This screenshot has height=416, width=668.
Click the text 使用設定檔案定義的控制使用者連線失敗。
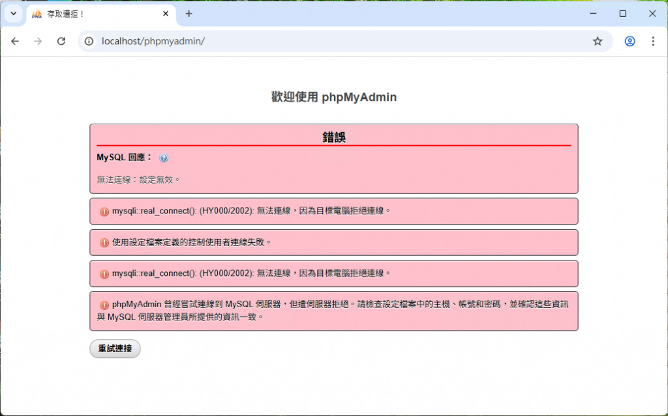click(192, 242)
